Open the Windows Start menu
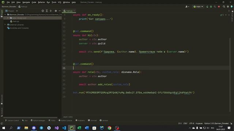Image resolution: width=234 pixels, height=131 pixels. [4, 128]
